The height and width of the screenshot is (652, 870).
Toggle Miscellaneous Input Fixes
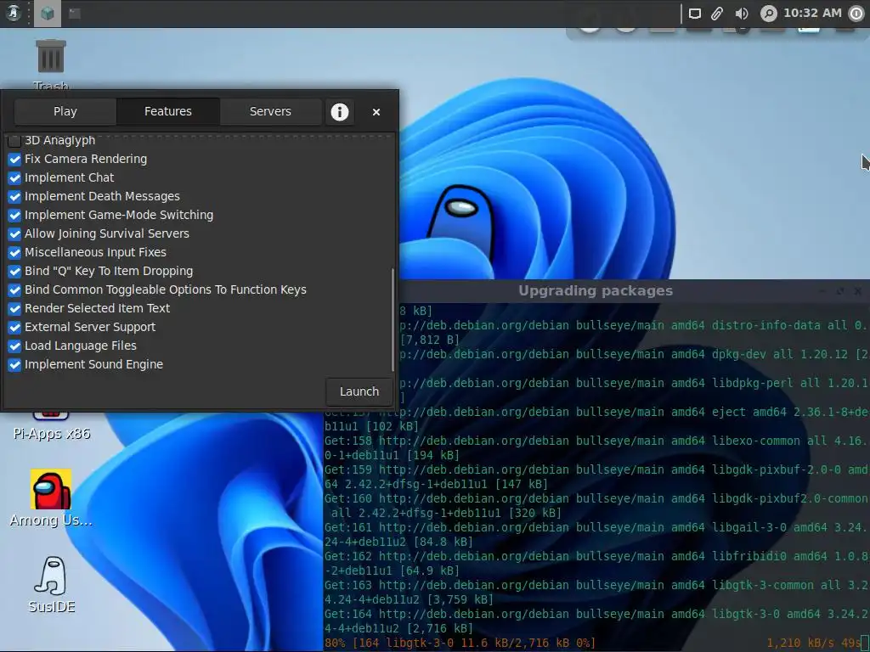pyautogui.click(x=14, y=252)
